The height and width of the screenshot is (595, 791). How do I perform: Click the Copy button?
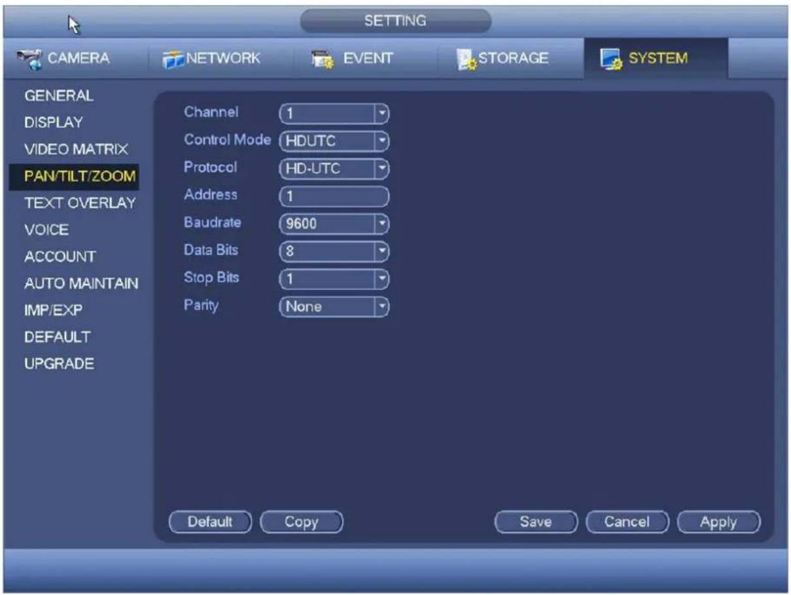(302, 522)
